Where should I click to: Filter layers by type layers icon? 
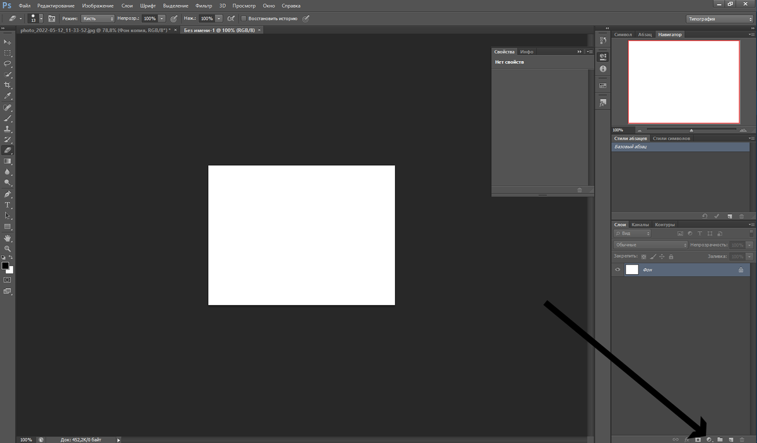[x=700, y=234]
